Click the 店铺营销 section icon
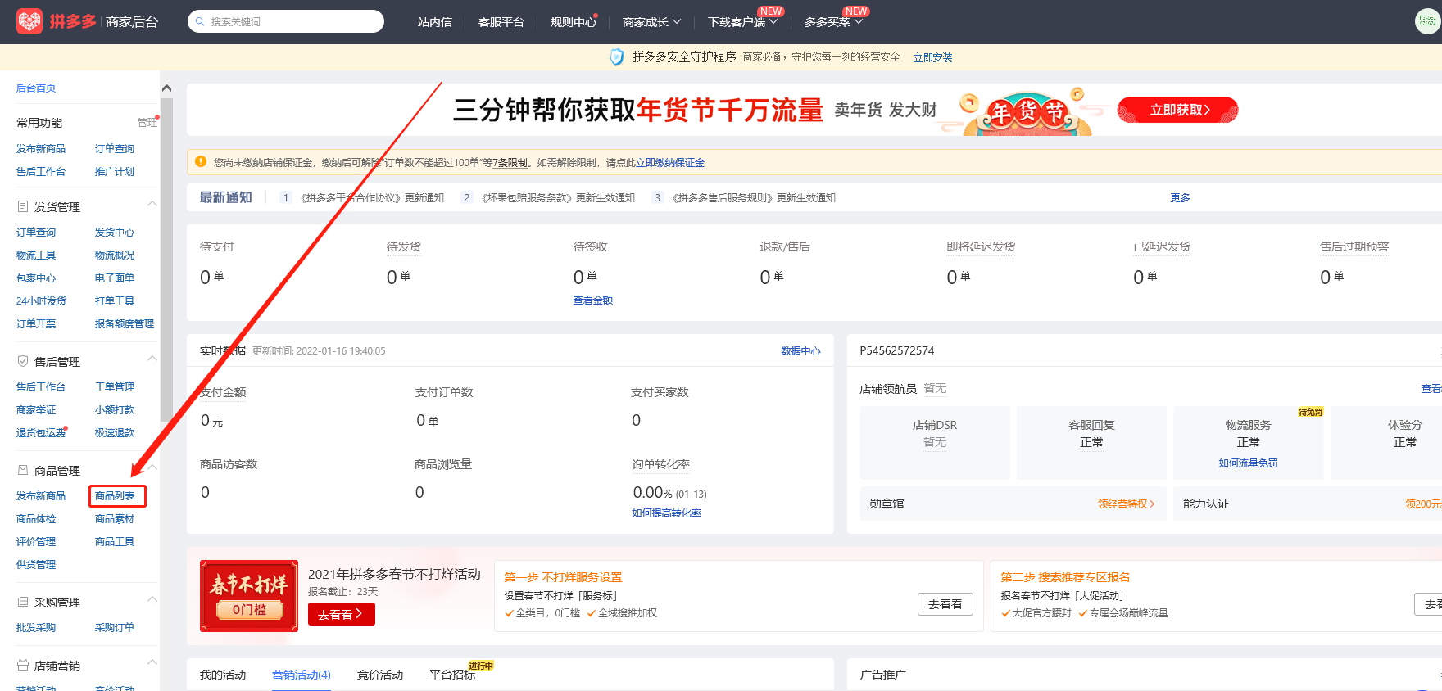The height and width of the screenshot is (691, 1442). click(x=23, y=665)
